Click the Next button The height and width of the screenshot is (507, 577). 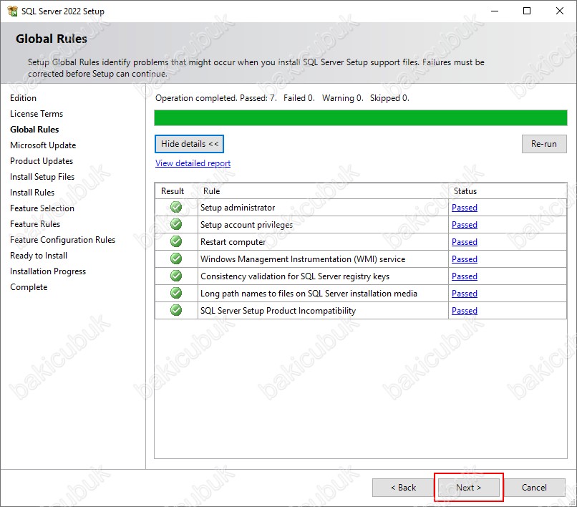[x=468, y=488]
